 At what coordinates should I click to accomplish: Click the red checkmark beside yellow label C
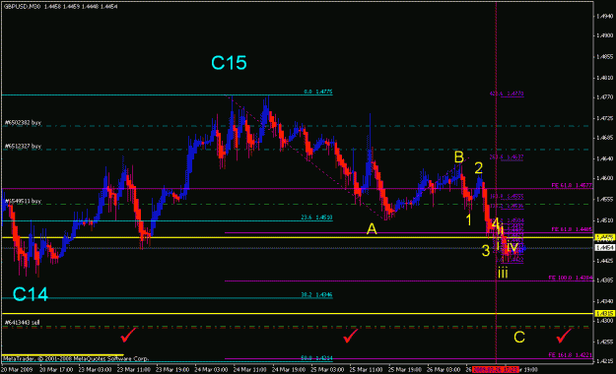(564, 336)
